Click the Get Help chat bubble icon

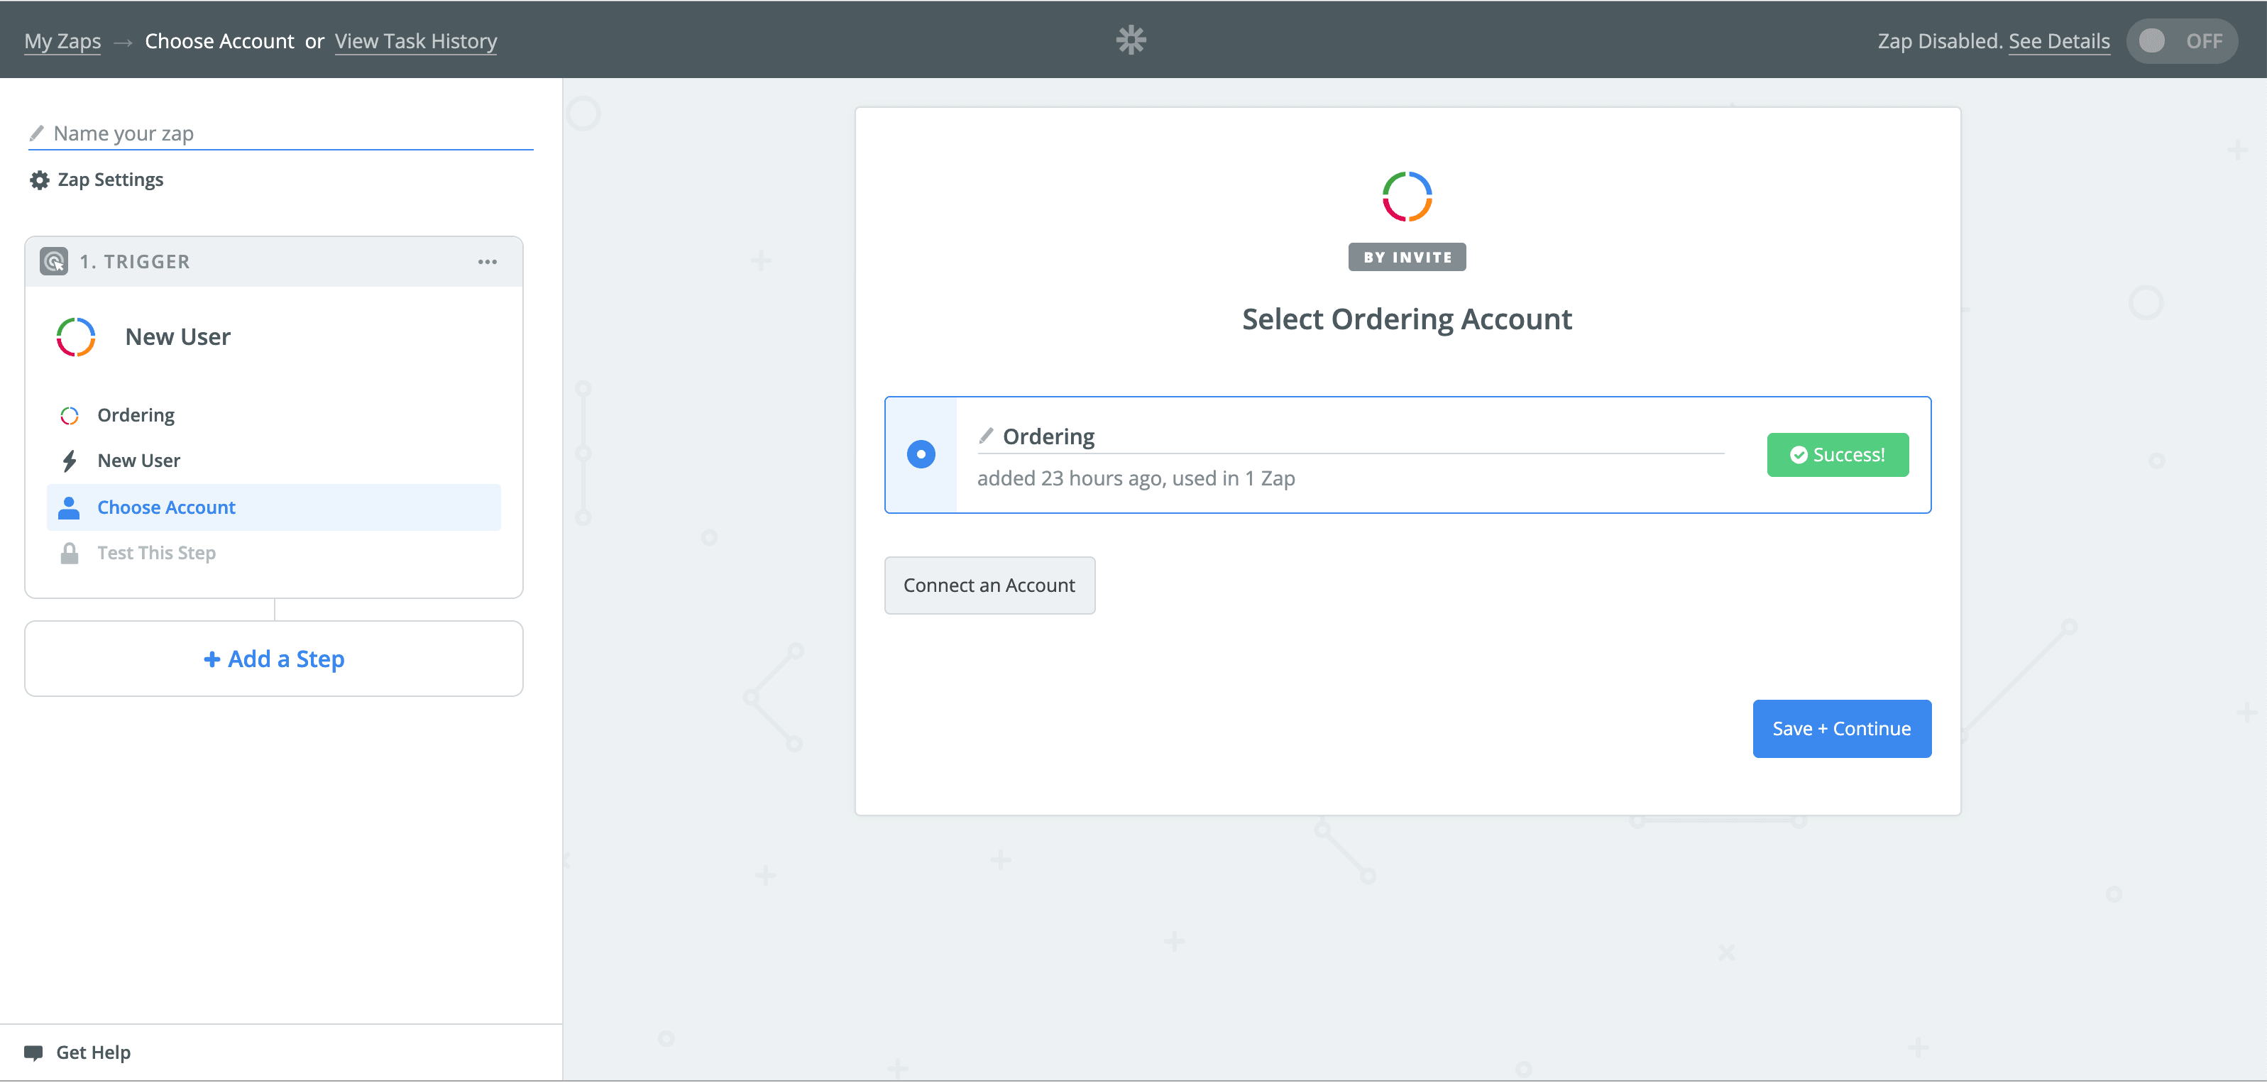coord(33,1053)
